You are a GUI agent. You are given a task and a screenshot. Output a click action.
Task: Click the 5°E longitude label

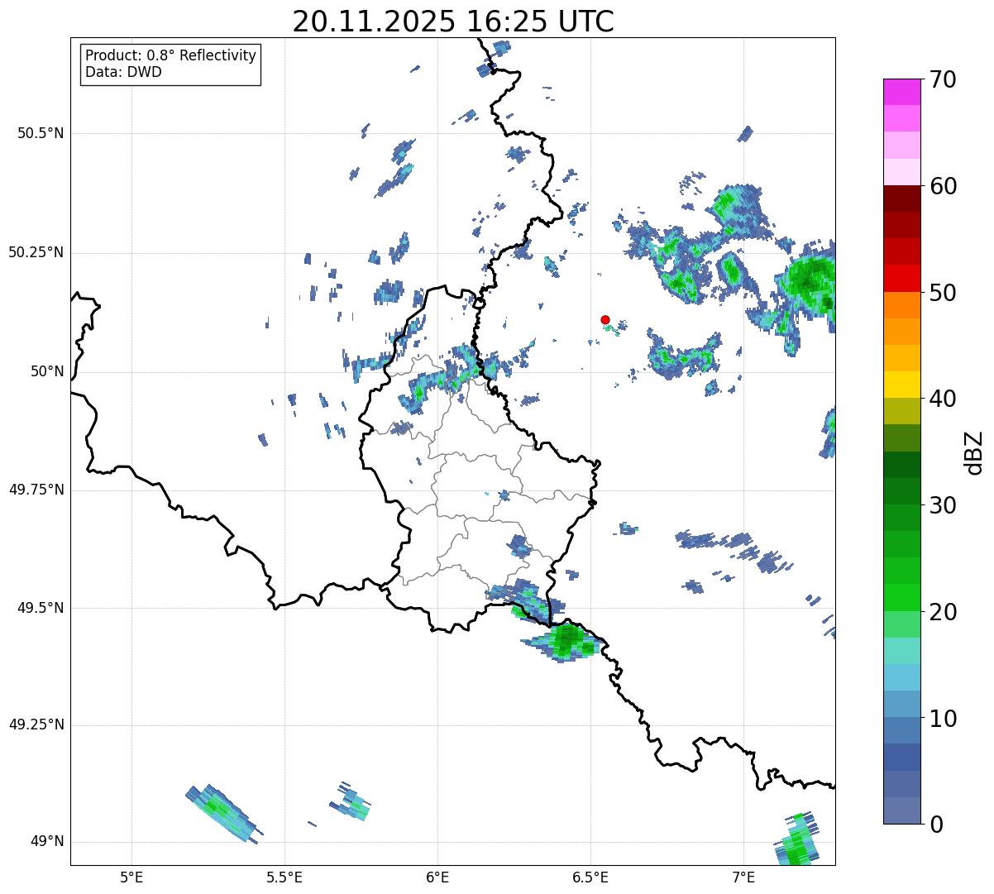click(131, 877)
